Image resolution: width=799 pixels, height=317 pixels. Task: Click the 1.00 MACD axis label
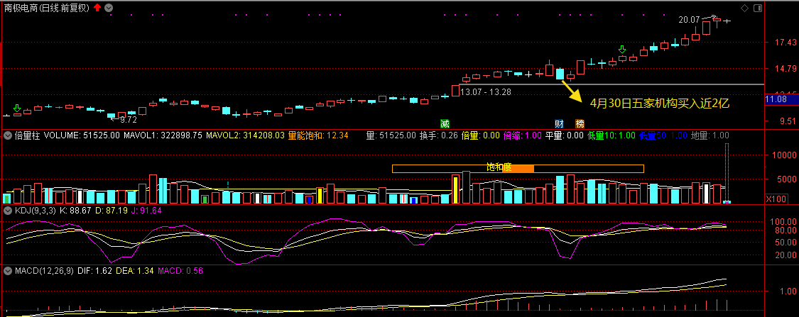coord(788,291)
